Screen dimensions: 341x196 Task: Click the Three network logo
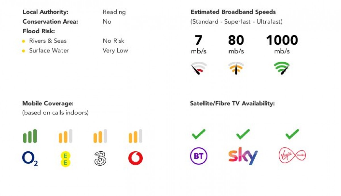[x=100, y=159]
